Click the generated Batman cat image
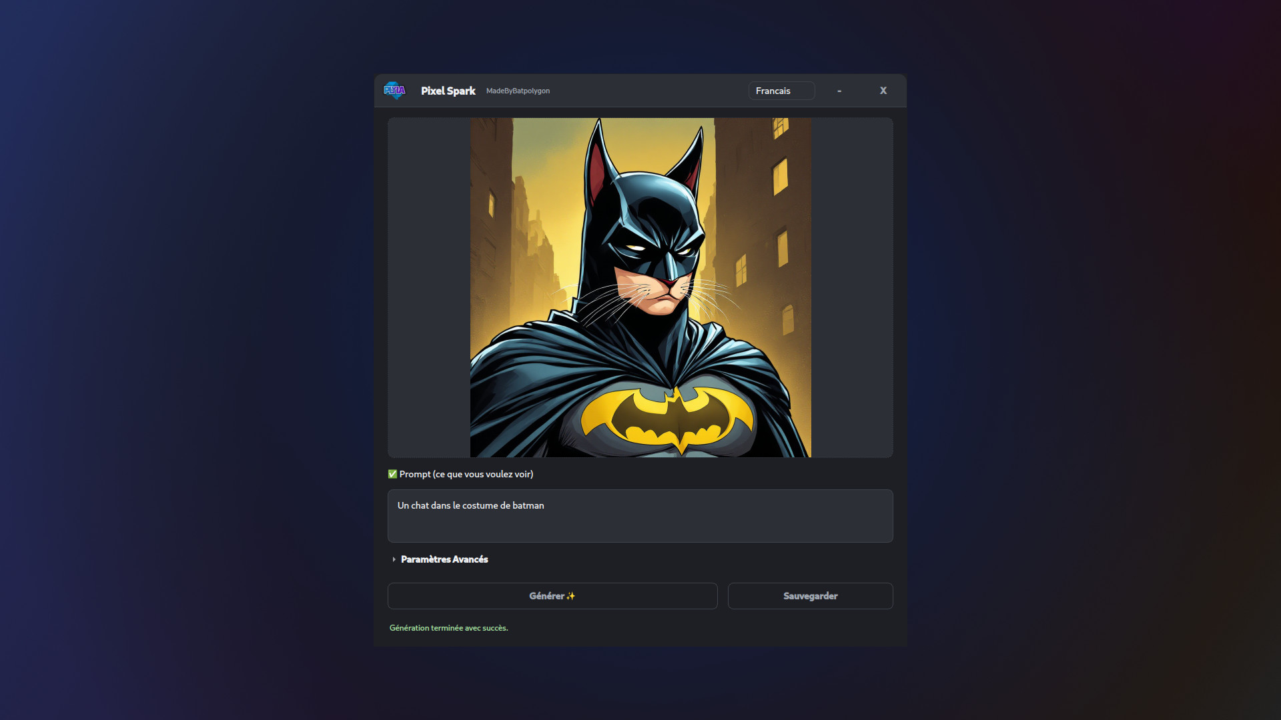This screenshot has height=720, width=1281. pos(640,287)
